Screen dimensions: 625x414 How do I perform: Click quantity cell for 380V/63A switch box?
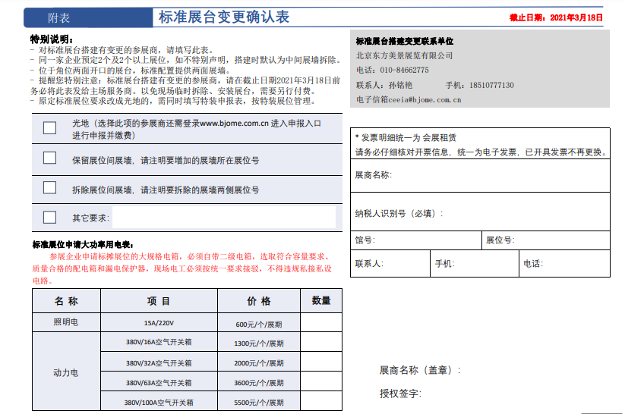320,382
